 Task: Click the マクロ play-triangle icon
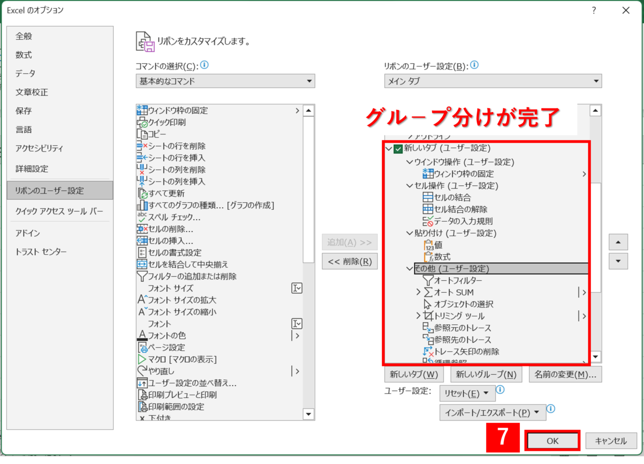tap(142, 359)
